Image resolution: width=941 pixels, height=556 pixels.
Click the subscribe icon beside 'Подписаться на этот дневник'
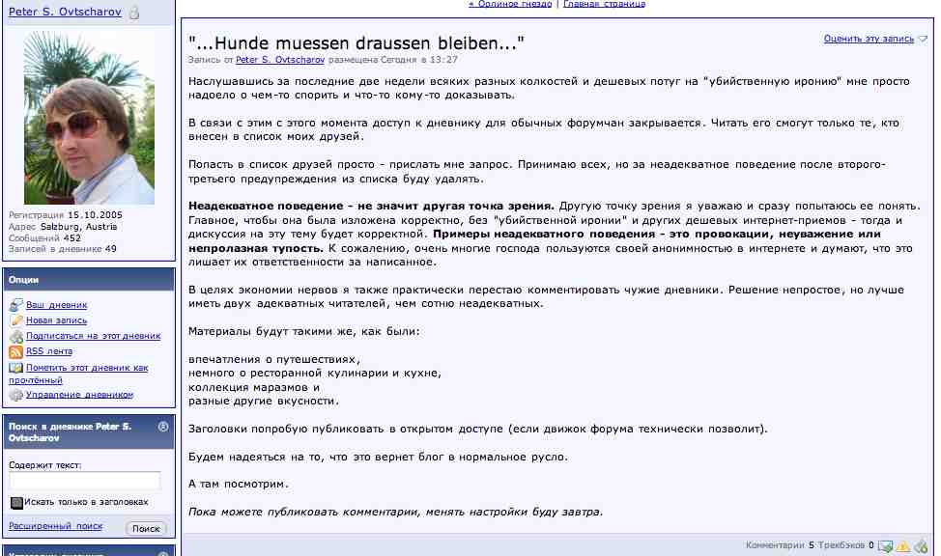[15, 336]
